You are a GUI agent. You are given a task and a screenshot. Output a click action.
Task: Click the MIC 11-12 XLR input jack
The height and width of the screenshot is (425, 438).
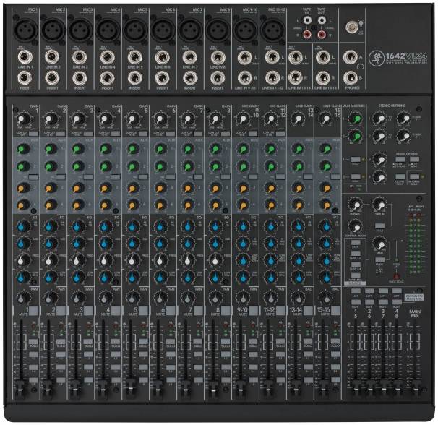tap(272, 30)
